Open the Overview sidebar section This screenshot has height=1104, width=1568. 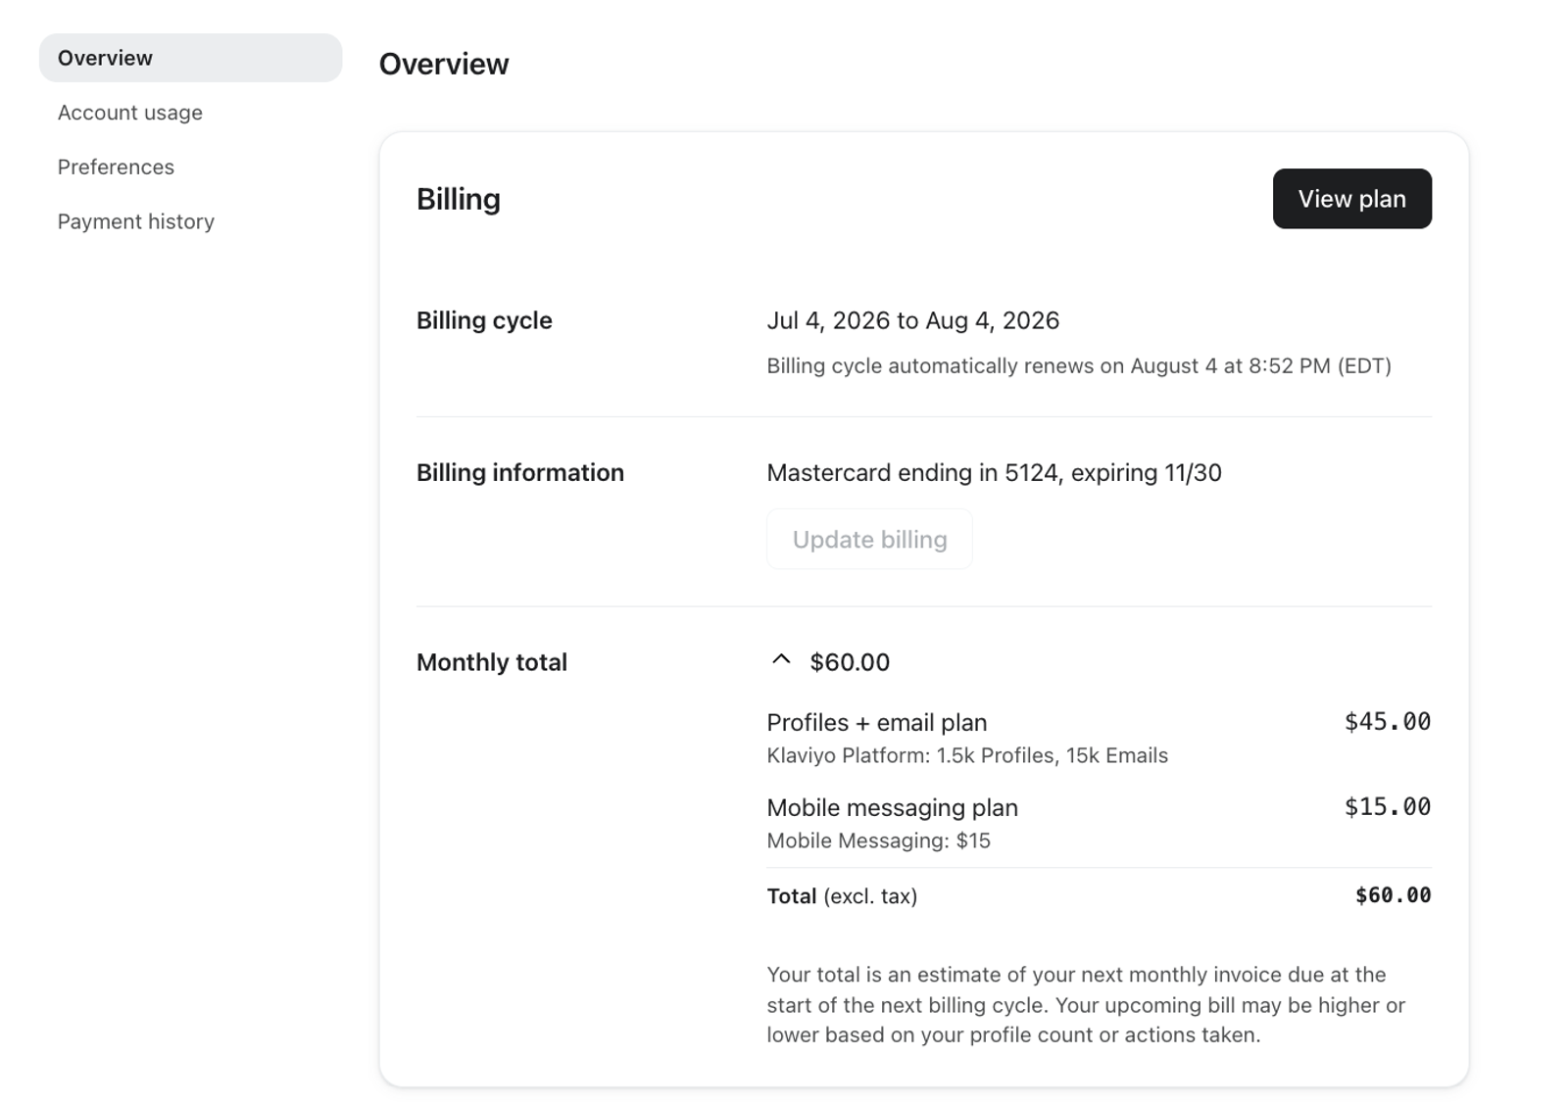(x=190, y=58)
